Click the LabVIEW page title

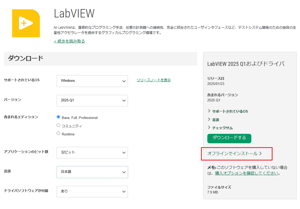pos(74,14)
